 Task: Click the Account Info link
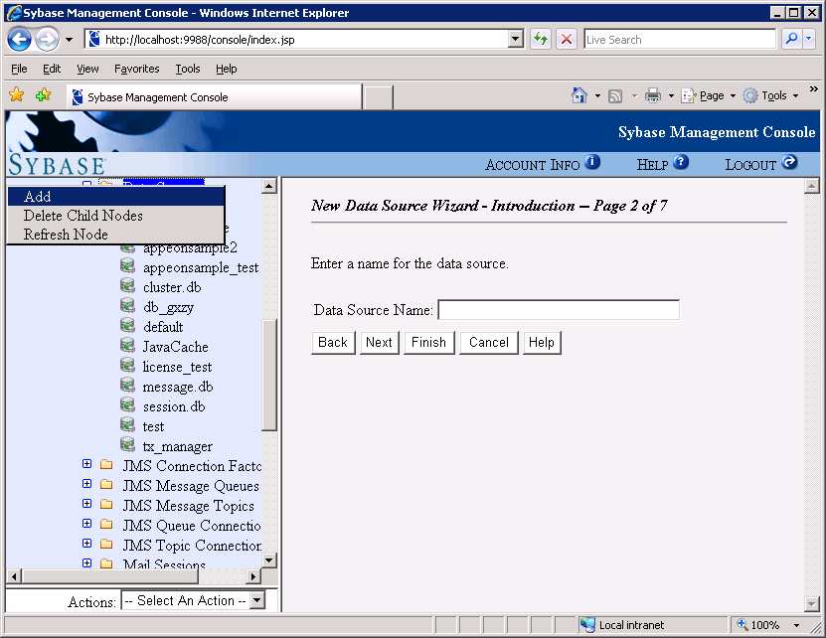point(543,164)
